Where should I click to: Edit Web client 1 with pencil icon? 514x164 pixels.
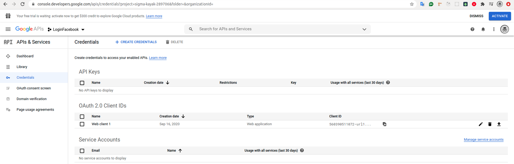click(481, 124)
